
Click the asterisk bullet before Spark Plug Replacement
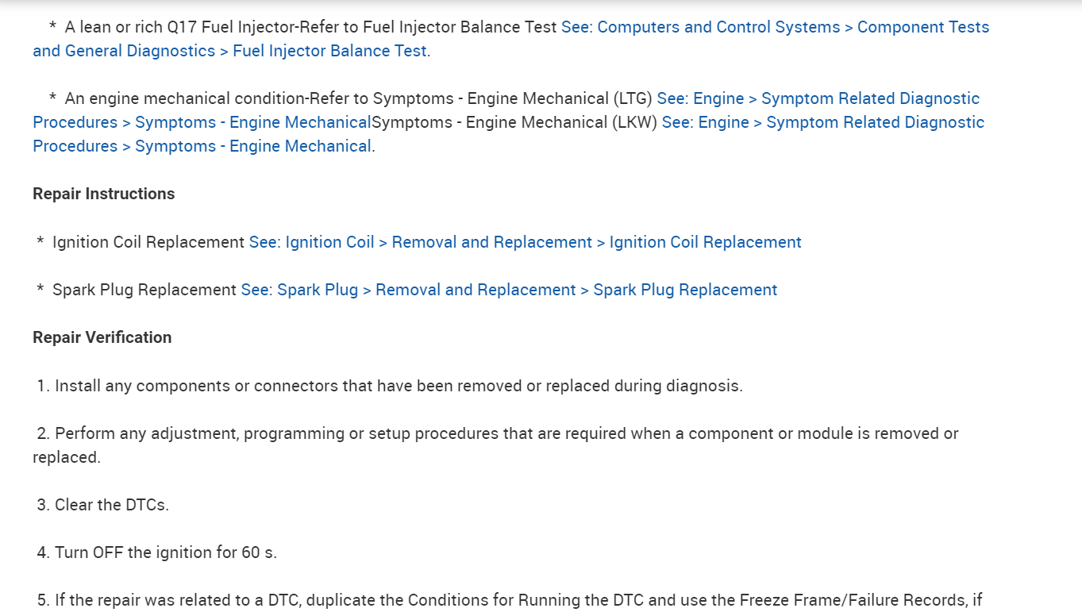40,290
